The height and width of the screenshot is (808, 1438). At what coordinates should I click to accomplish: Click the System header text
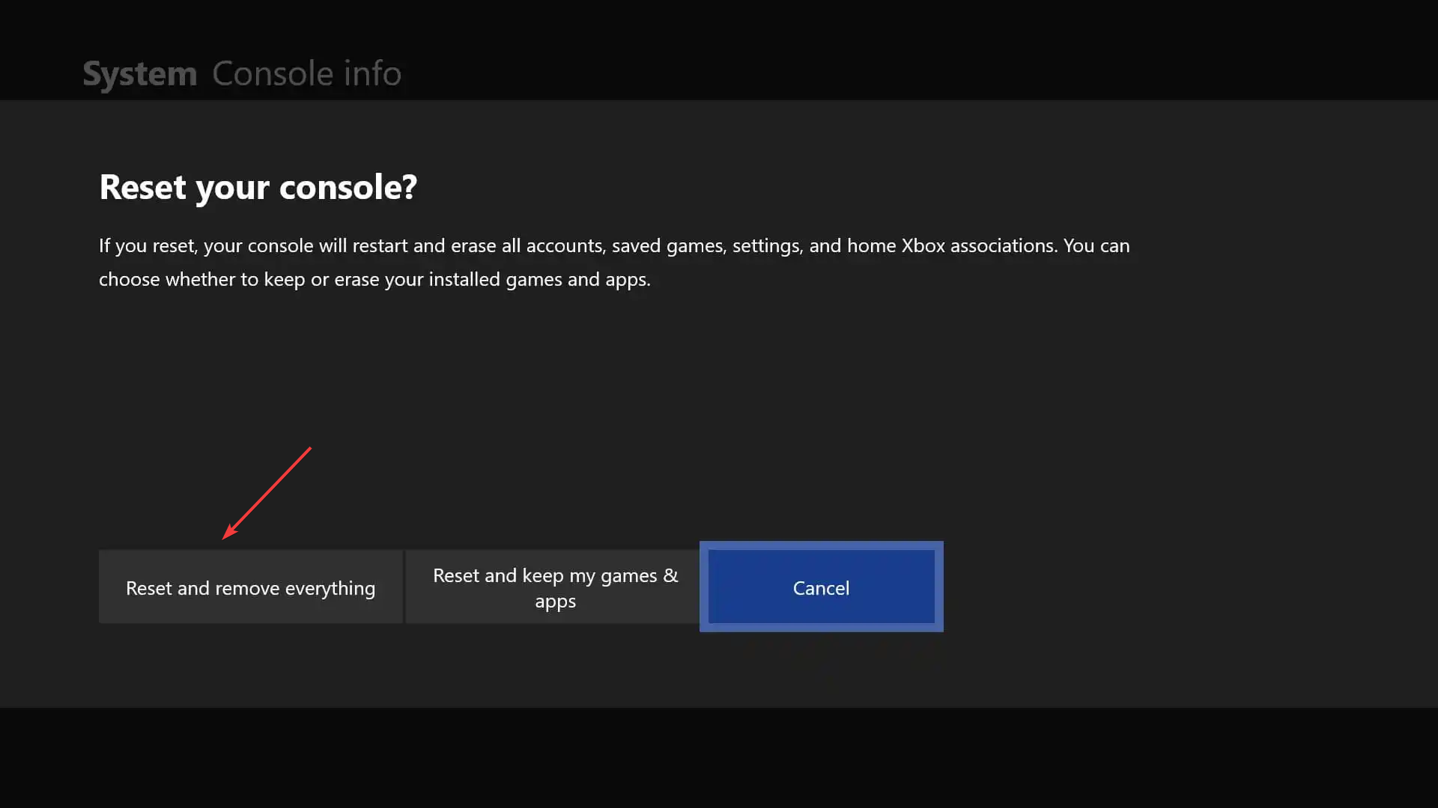140,74
